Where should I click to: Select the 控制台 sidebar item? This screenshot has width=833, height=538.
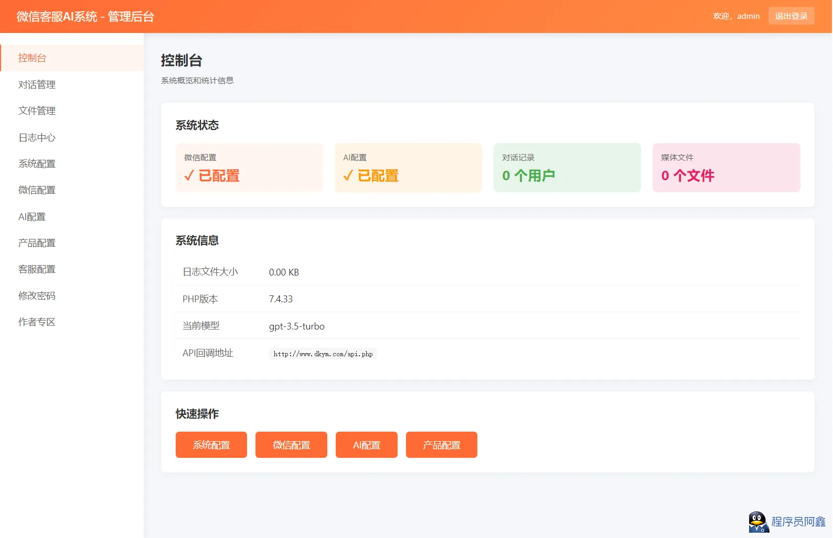(x=33, y=58)
